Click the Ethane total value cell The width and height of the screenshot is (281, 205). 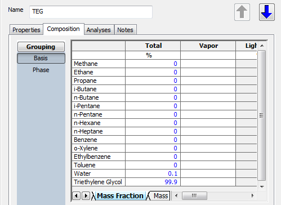click(x=153, y=72)
